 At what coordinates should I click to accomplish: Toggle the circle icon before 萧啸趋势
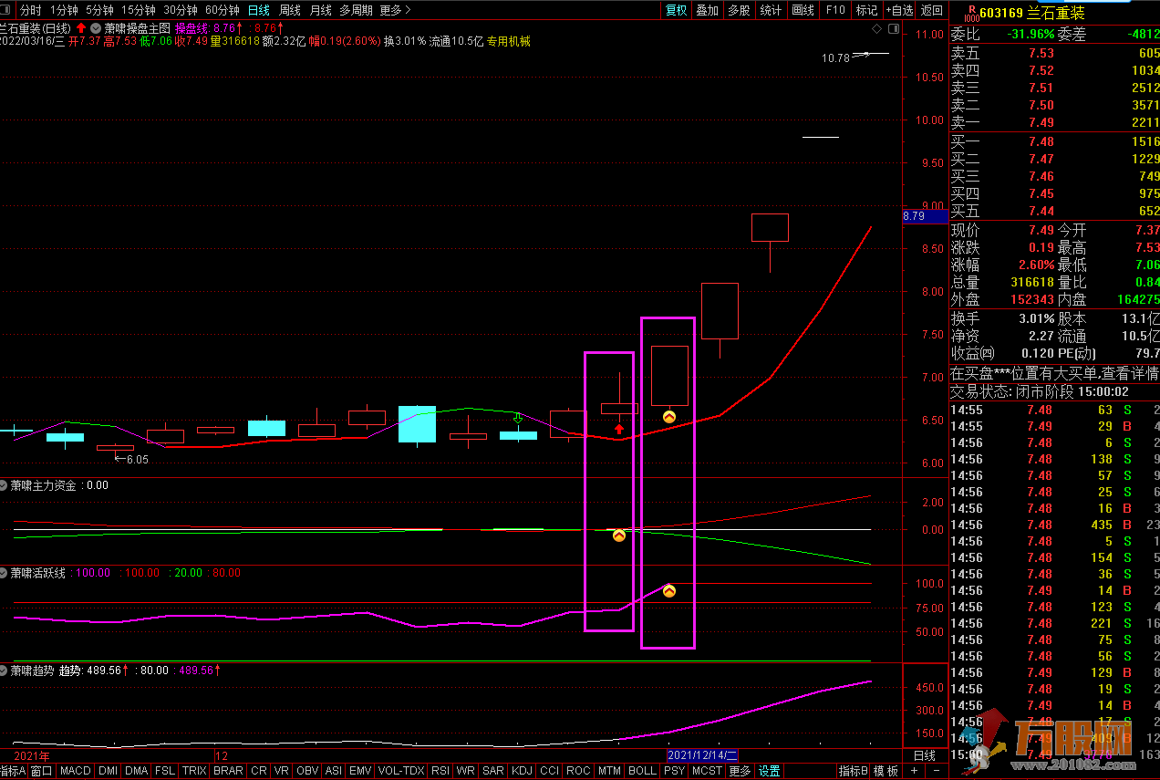(x=5, y=670)
